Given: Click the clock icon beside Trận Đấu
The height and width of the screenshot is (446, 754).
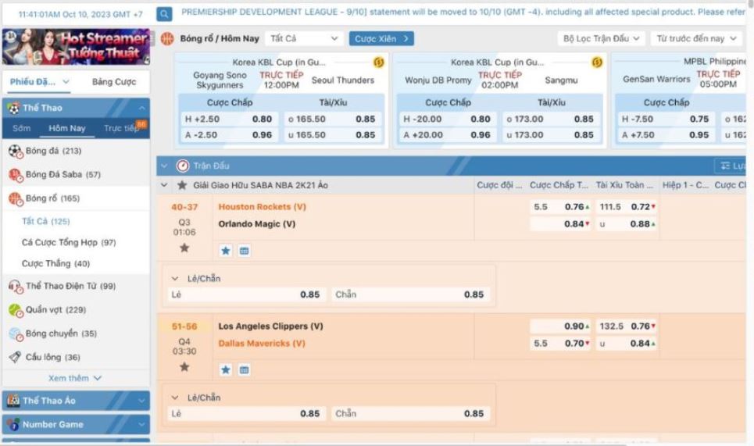Looking at the screenshot, I should pyautogui.click(x=183, y=166).
